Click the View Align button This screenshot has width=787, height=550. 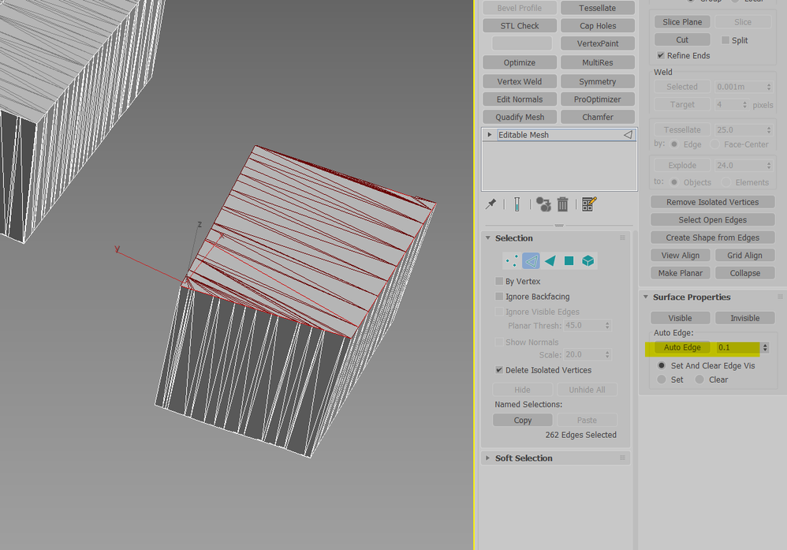click(680, 255)
